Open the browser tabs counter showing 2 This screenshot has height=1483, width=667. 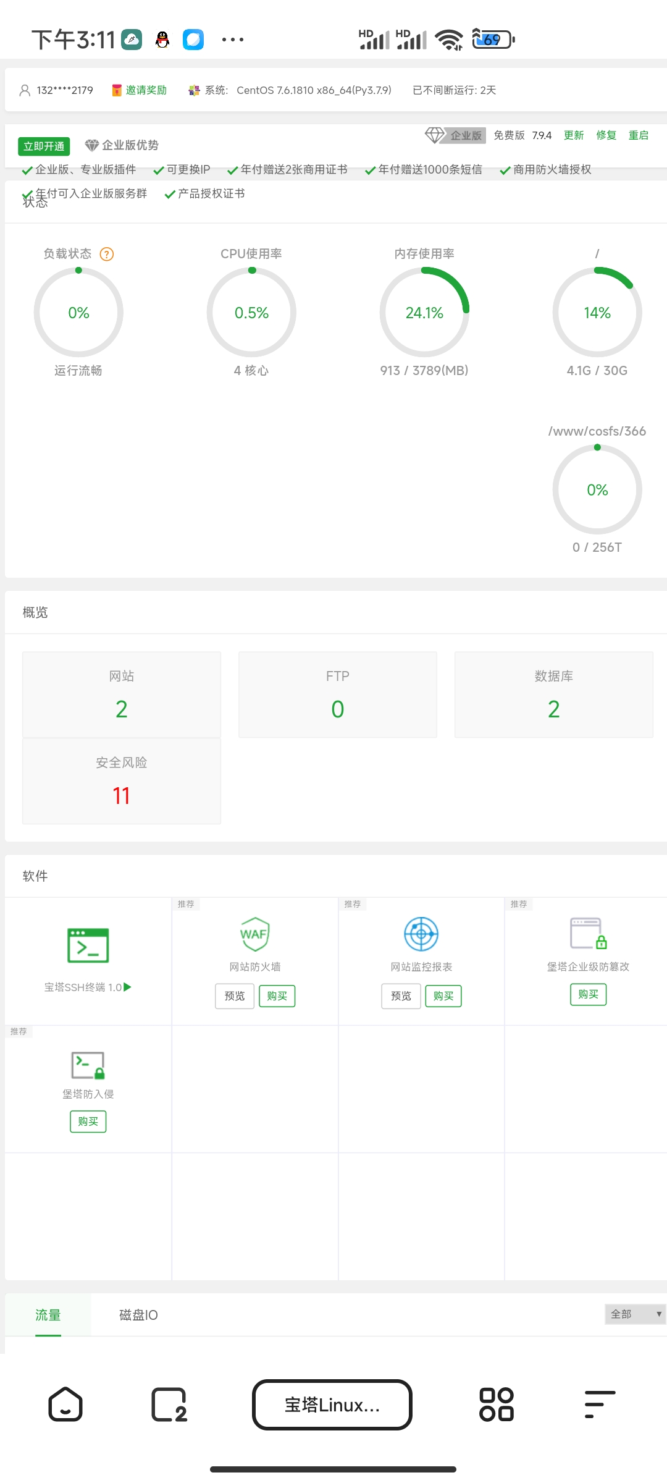tap(169, 1405)
